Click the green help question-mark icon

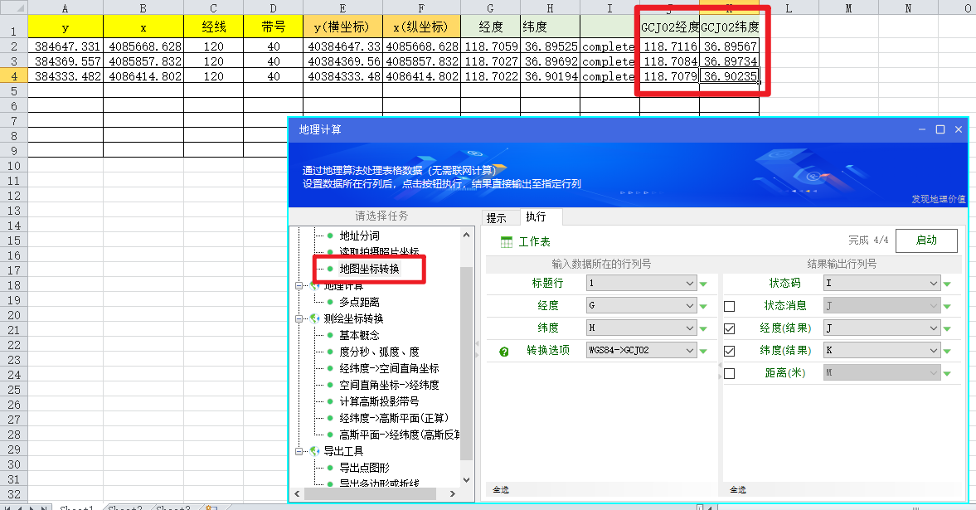click(x=504, y=352)
